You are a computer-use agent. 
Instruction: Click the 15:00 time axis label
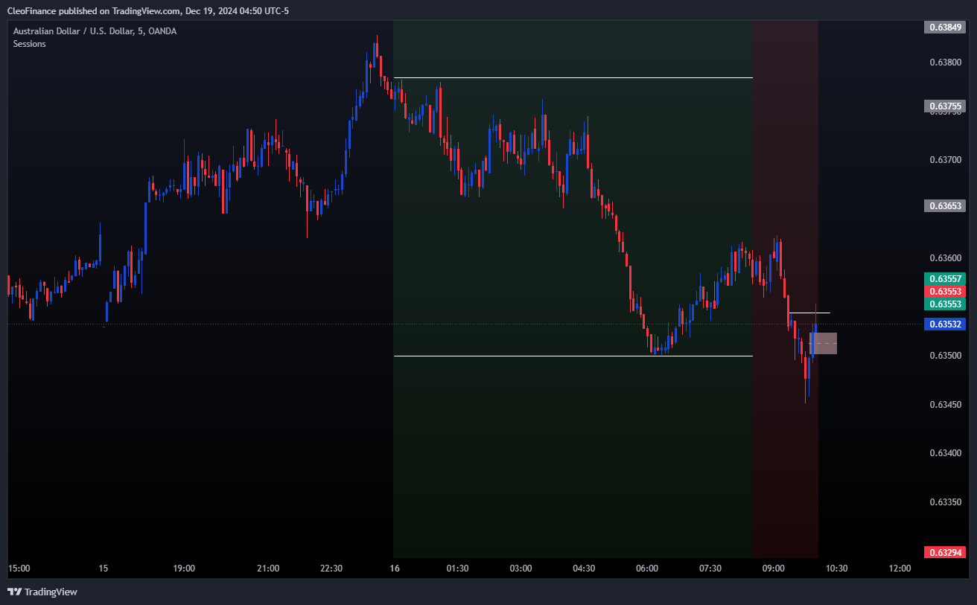[x=19, y=569]
